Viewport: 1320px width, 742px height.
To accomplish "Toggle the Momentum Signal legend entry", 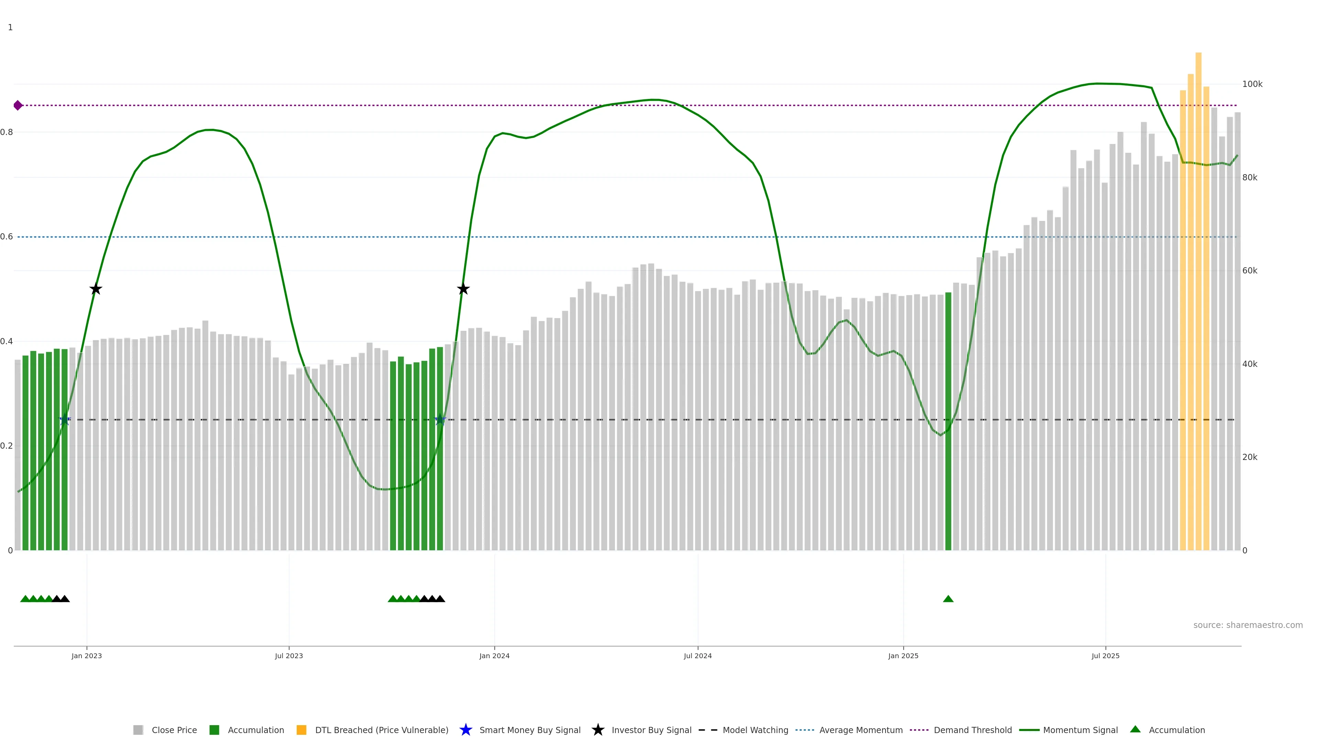I will 1080,730.
